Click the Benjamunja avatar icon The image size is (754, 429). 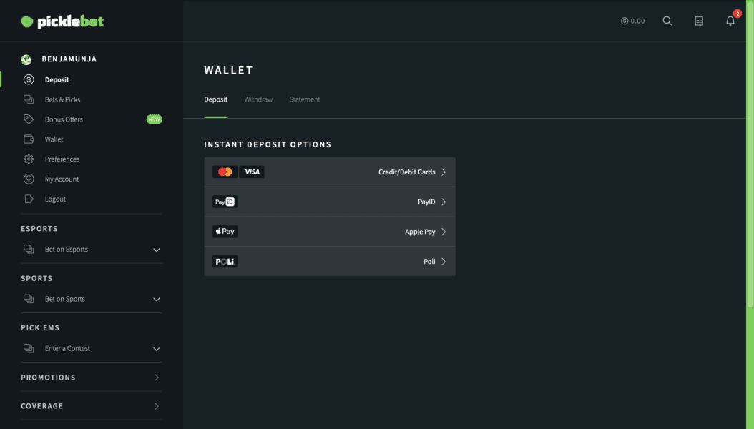26,59
